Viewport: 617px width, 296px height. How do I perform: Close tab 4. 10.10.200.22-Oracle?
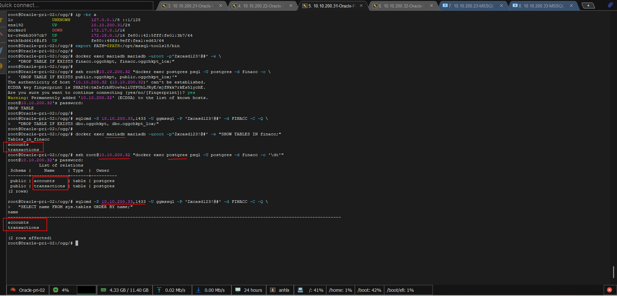pos(291,6)
